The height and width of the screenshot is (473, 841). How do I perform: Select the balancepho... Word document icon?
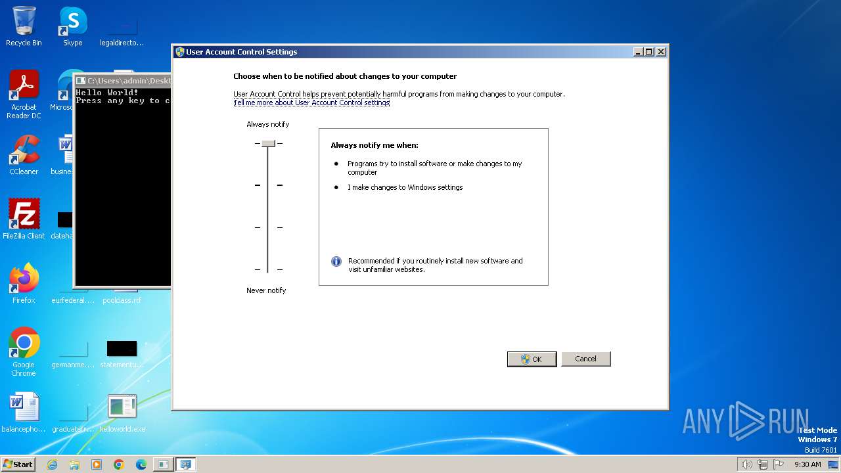click(x=24, y=413)
